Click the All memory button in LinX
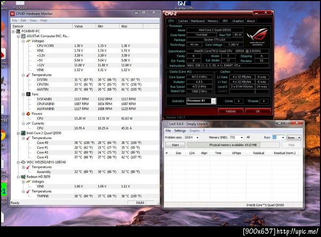This screenshot has height=237, width=321. pyautogui.click(x=248, y=137)
